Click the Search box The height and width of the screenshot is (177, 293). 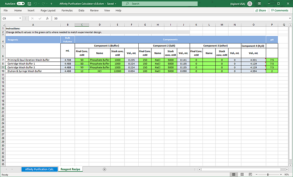pyautogui.click(x=160, y=4)
